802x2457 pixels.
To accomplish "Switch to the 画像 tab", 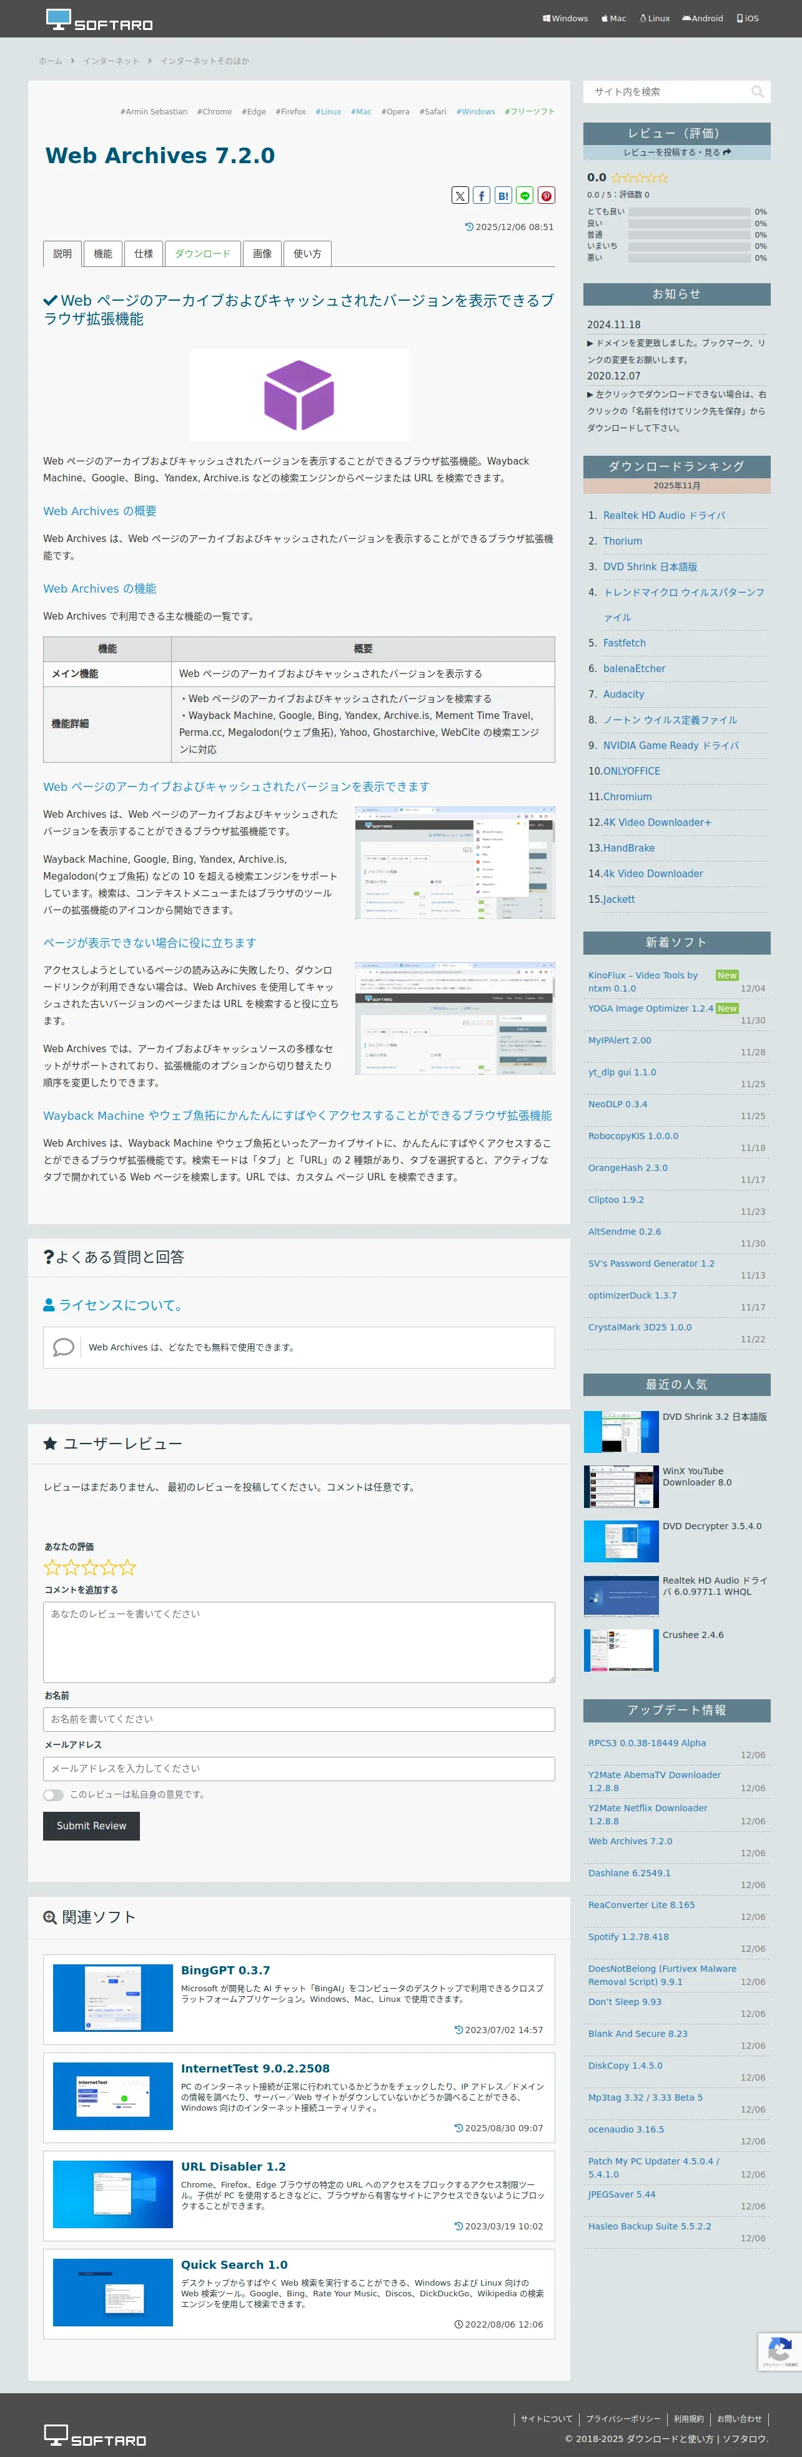I will 262,254.
